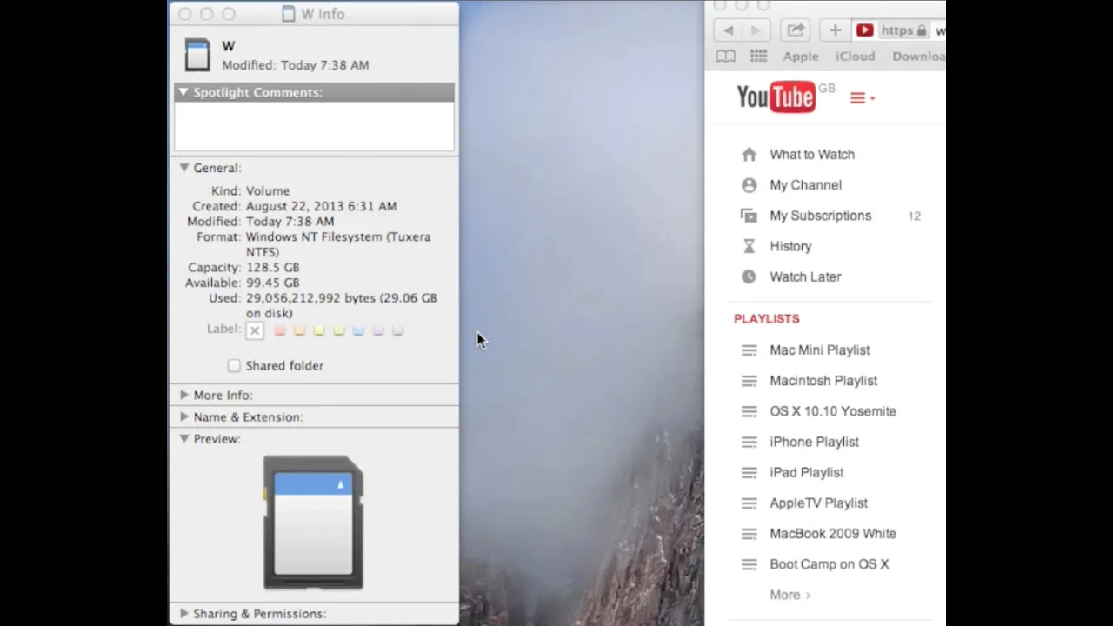The width and height of the screenshot is (1113, 626).
Task: Click the list icon beside Boot Camp on OS X
Action: (x=749, y=564)
